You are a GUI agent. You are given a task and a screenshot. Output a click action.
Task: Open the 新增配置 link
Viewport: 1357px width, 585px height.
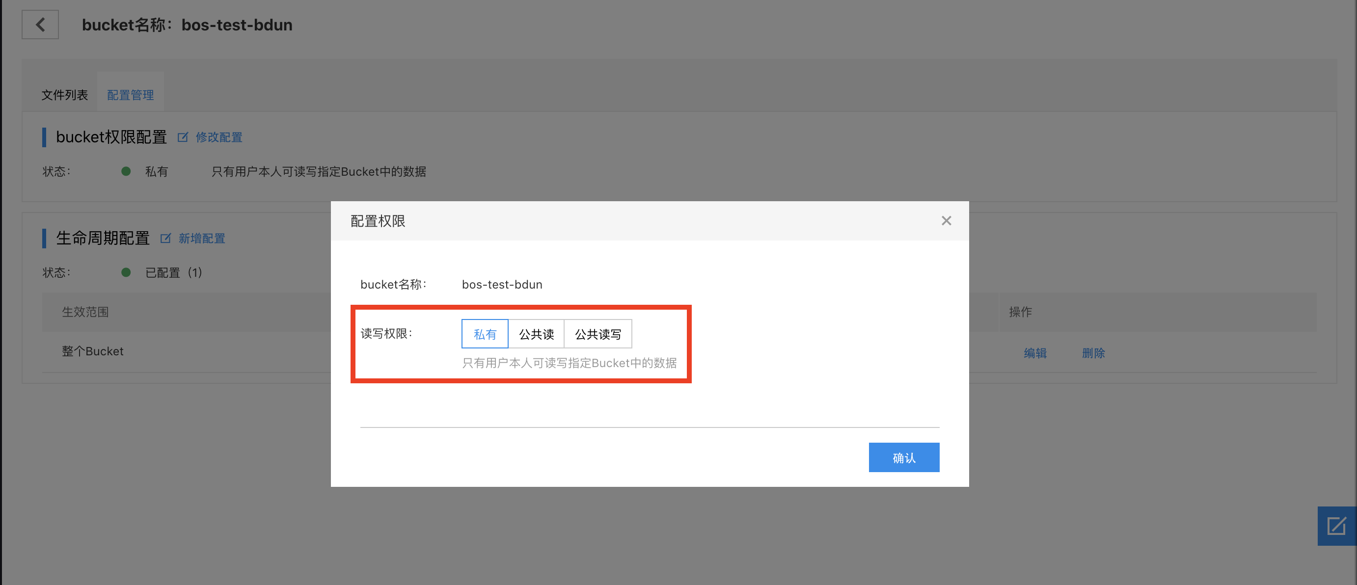(202, 239)
